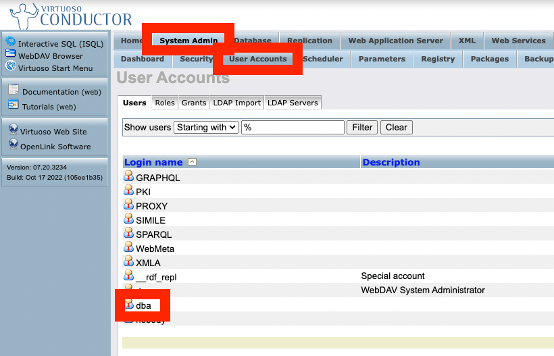This screenshot has width=554, height=356.
Task: Open the Dashboard sub-tab
Action: point(143,59)
